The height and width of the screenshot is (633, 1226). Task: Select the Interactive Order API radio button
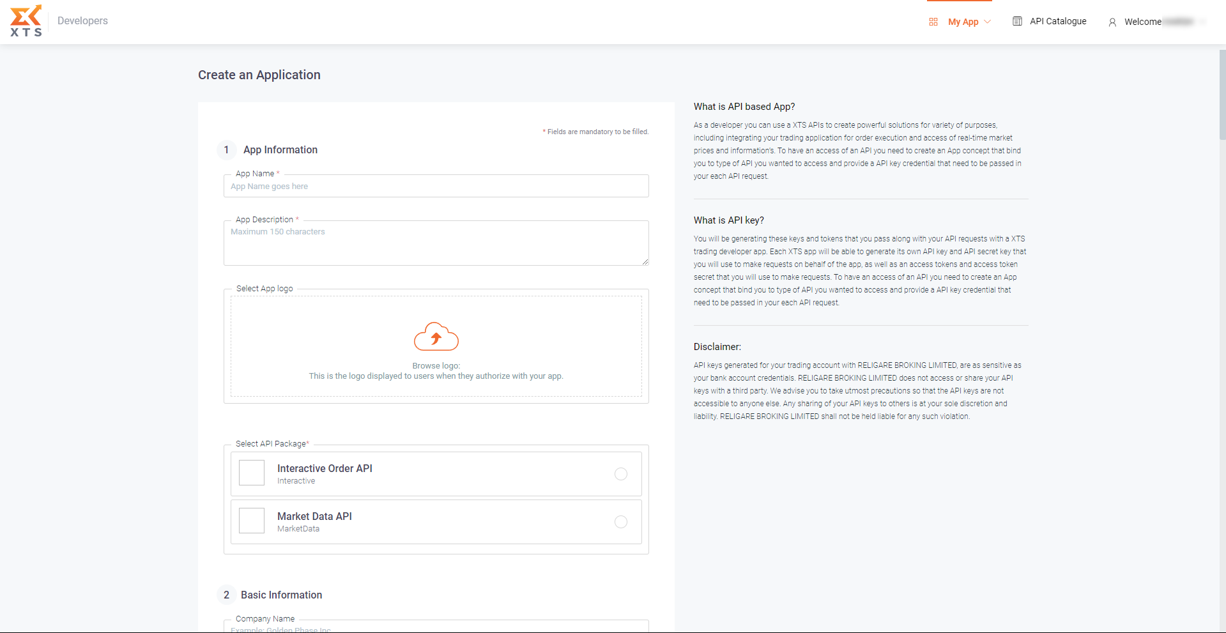tap(620, 474)
